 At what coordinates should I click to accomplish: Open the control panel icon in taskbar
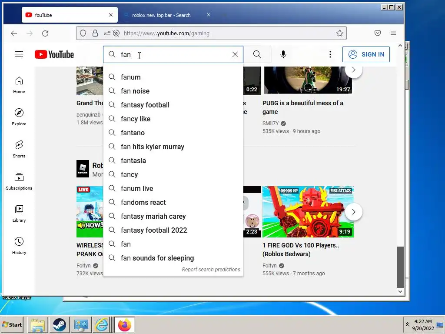tap(81, 325)
